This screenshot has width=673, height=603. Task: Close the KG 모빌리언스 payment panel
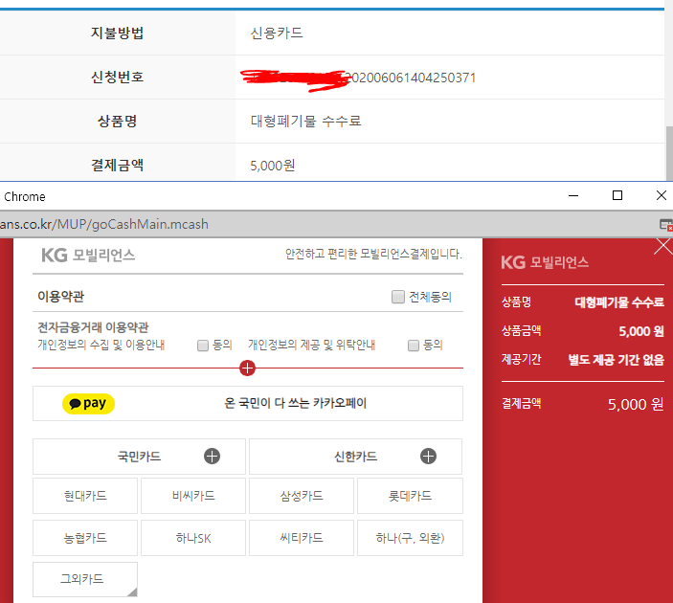point(663,247)
